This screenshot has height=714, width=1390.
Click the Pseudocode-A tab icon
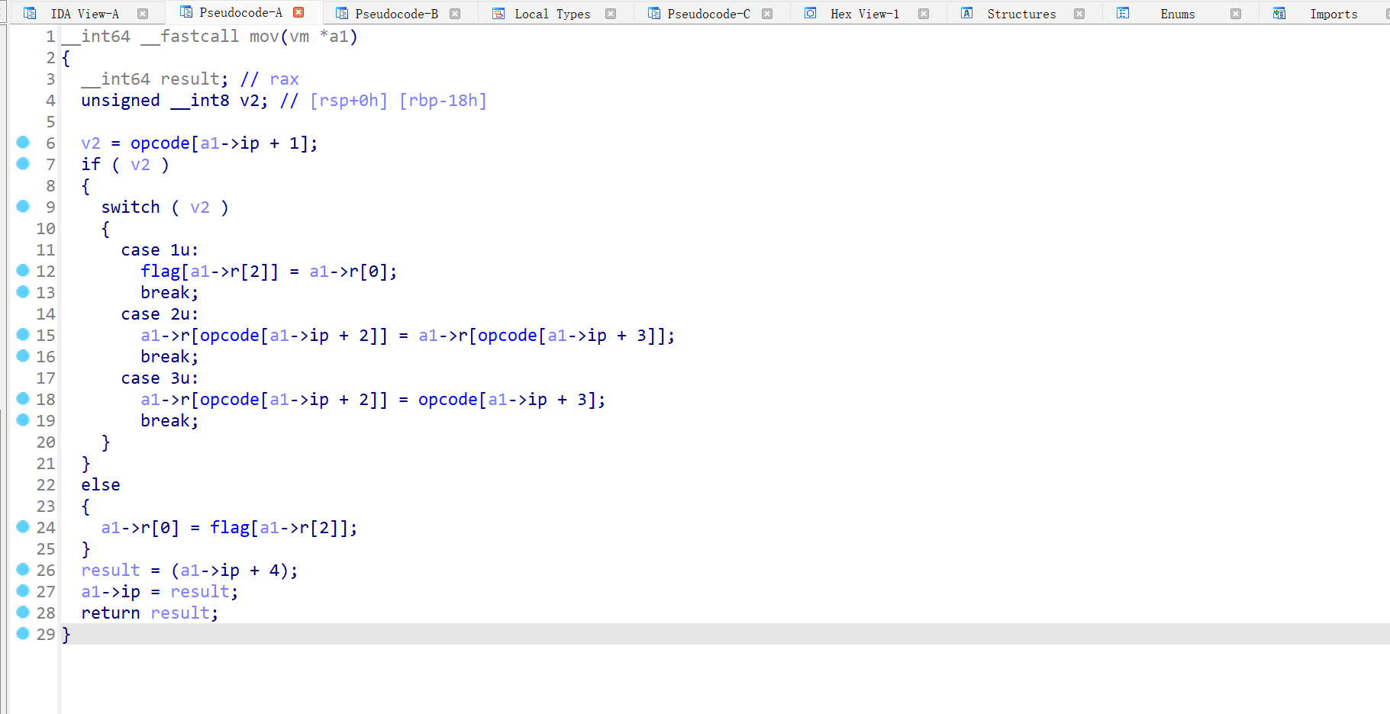coord(185,11)
